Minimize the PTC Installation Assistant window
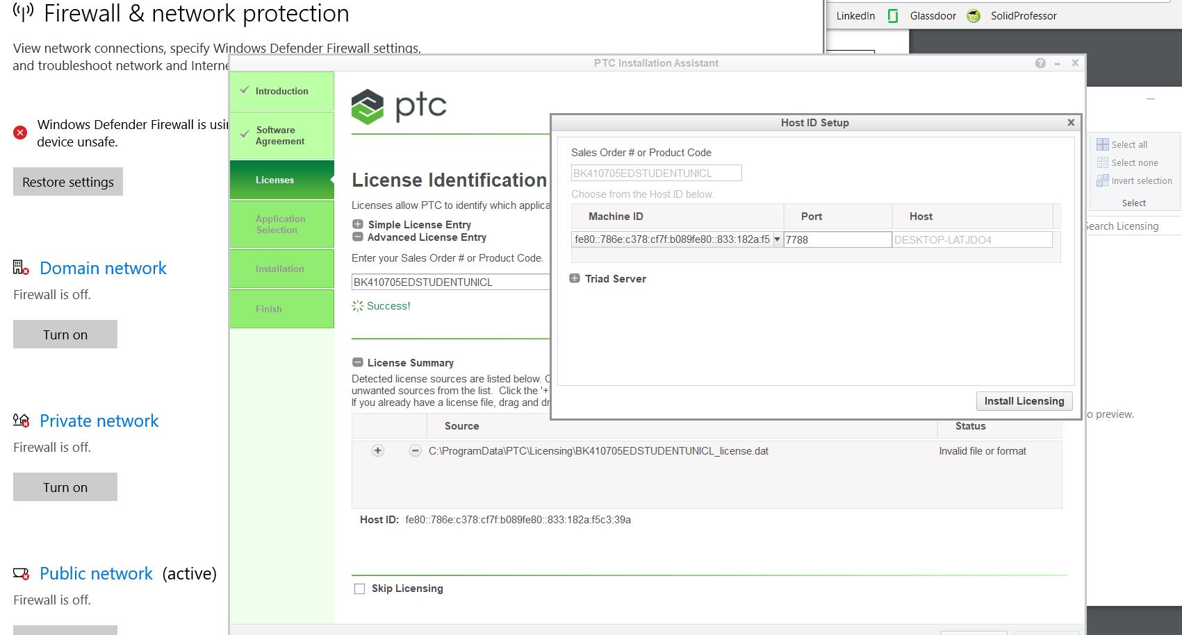This screenshot has width=1182, height=635. click(1058, 63)
